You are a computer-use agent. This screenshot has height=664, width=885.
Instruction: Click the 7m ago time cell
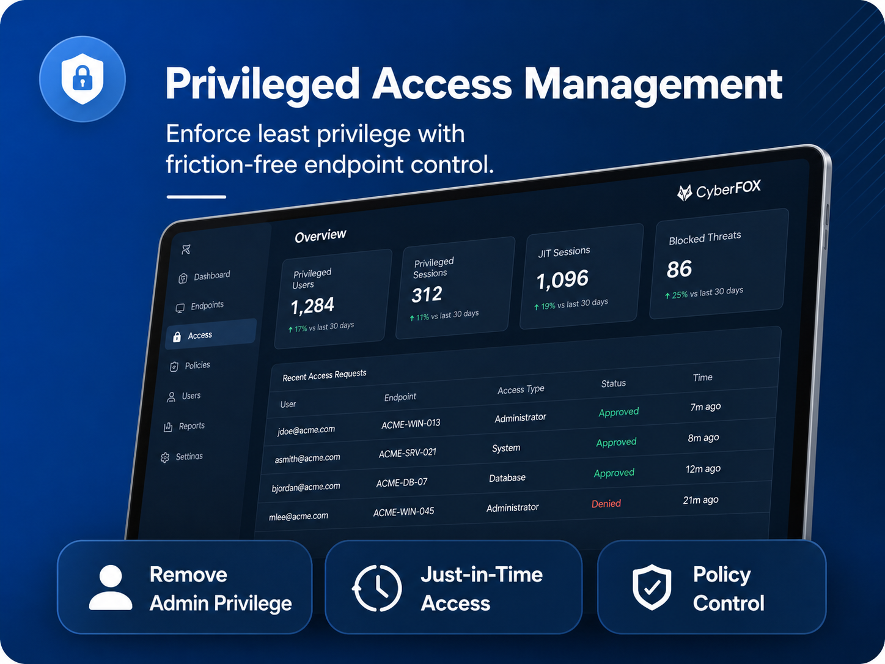click(x=705, y=407)
